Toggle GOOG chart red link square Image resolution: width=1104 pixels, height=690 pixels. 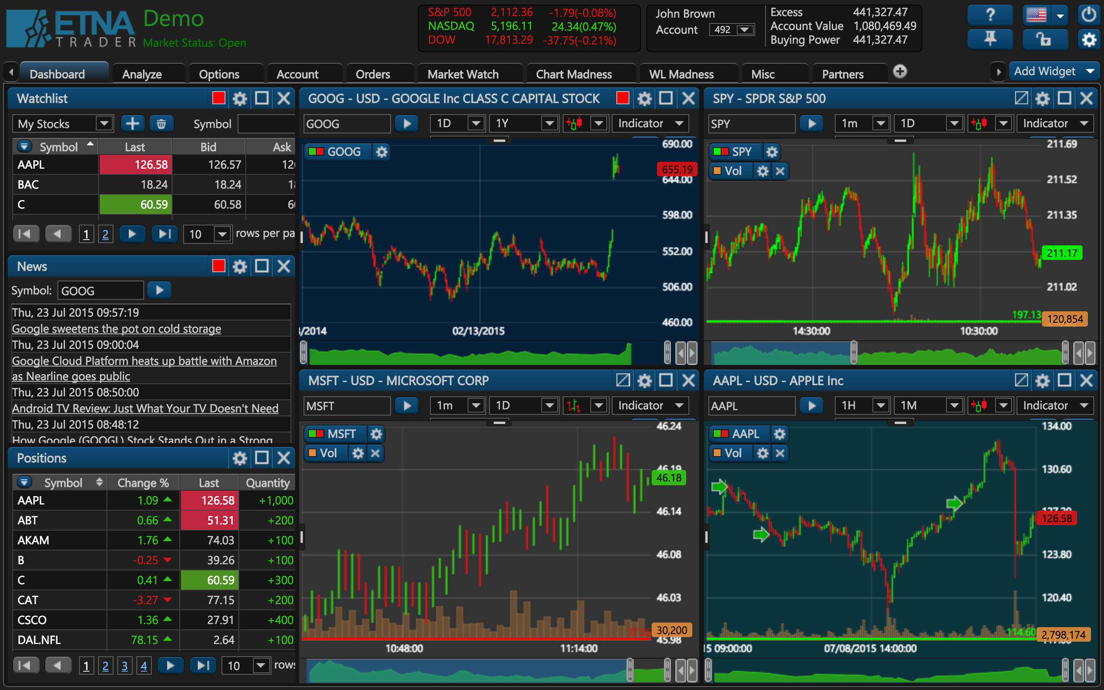tap(623, 98)
